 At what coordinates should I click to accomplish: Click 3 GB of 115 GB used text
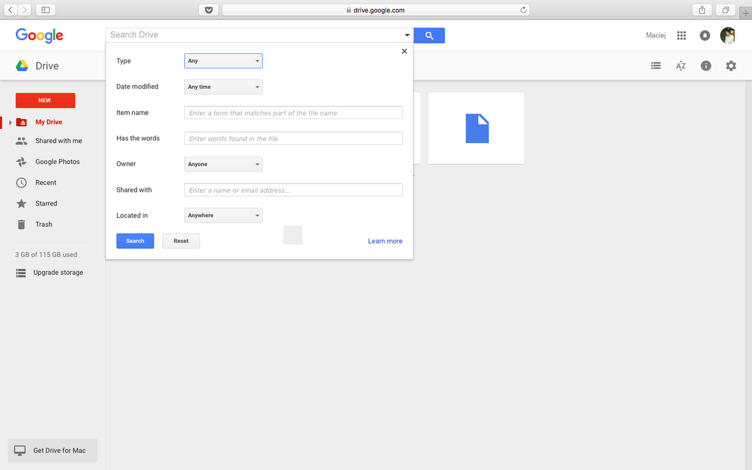46,254
